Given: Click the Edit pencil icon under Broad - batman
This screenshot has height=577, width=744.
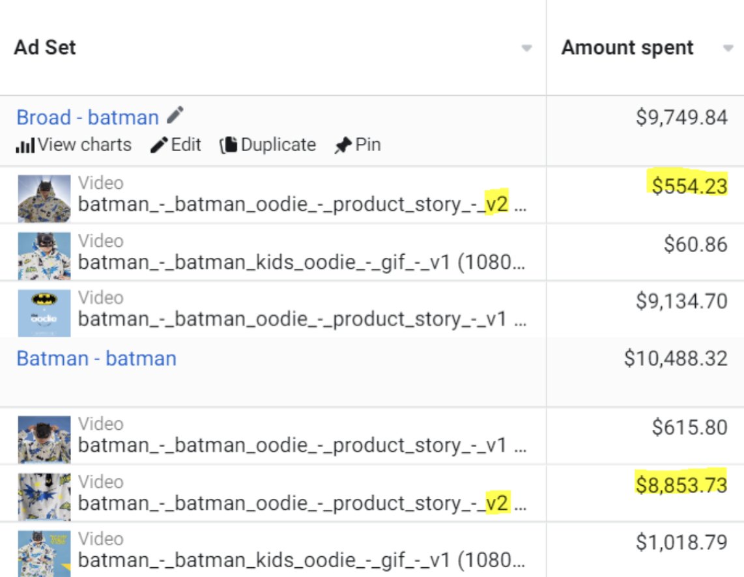Looking at the screenshot, I should (159, 145).
